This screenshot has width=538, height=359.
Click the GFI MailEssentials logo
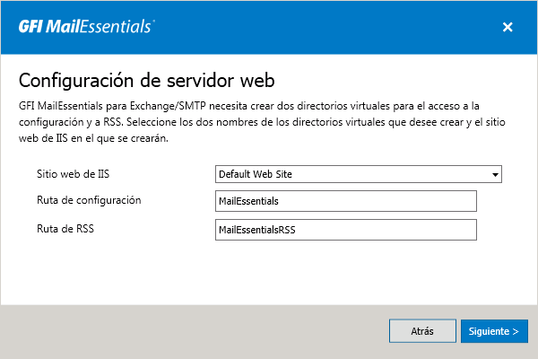click(86, 26)
